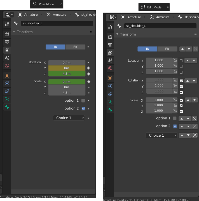Open the Choice 1 dropdown in left panel

click(69, 118)
